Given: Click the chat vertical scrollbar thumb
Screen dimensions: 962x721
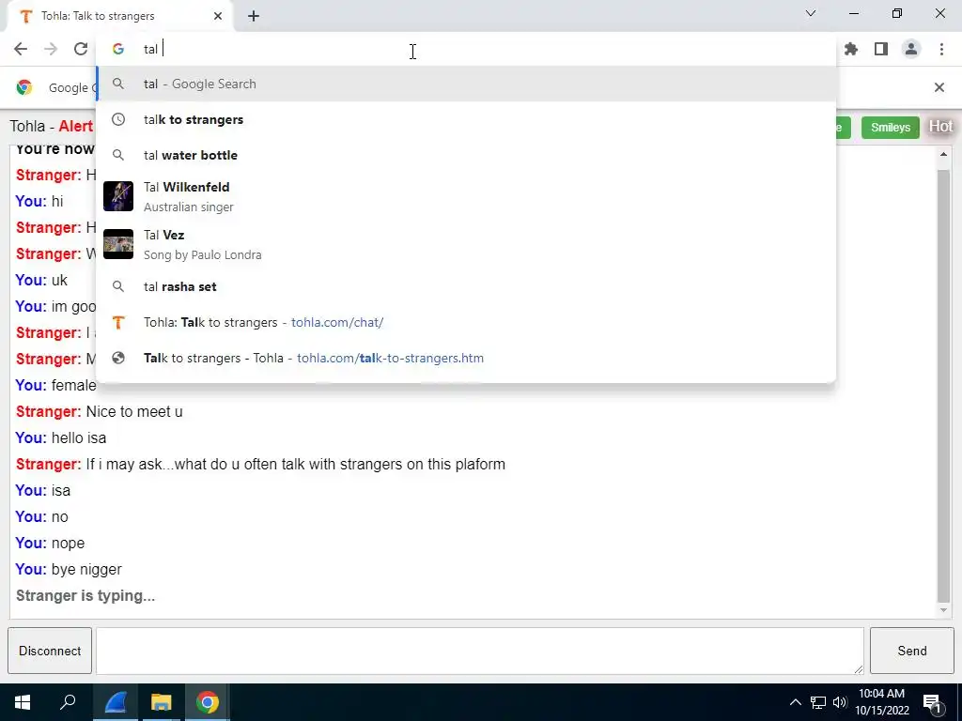Looking at the screenshot, I should tap(943, 386).
